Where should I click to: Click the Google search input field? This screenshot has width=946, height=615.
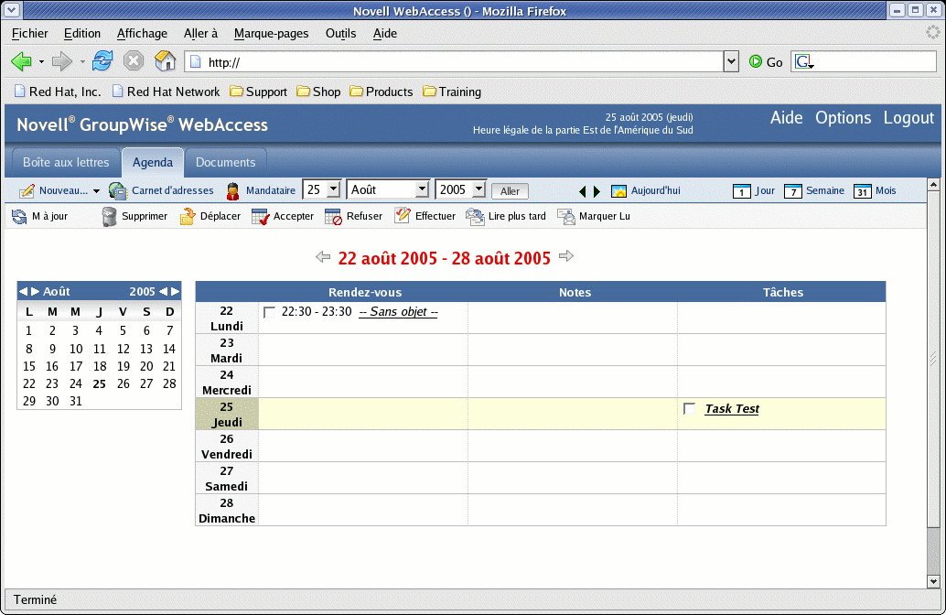point(875,61)
